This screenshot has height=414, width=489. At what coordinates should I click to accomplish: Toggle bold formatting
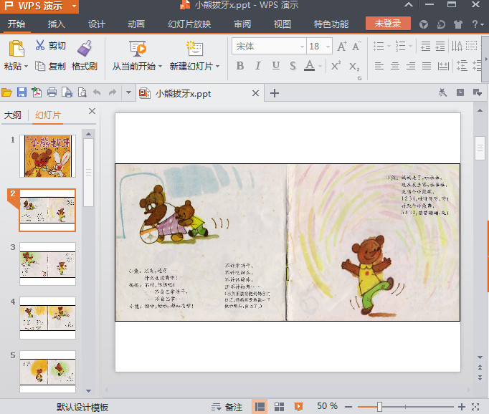click(x=240, y=66)
